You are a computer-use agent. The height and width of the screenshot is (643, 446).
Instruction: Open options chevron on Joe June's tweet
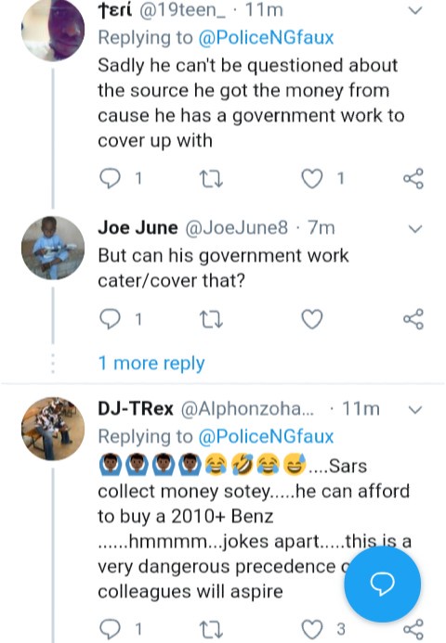click(415, 229)
